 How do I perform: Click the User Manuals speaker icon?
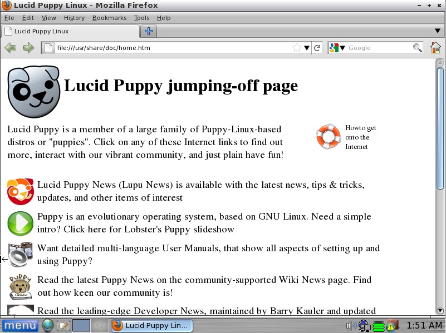[x=20, y=255]
